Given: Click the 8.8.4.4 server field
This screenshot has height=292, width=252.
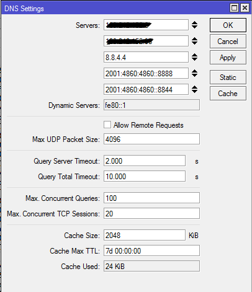Looking at the screenshot, I should click(x=146, y=57).
